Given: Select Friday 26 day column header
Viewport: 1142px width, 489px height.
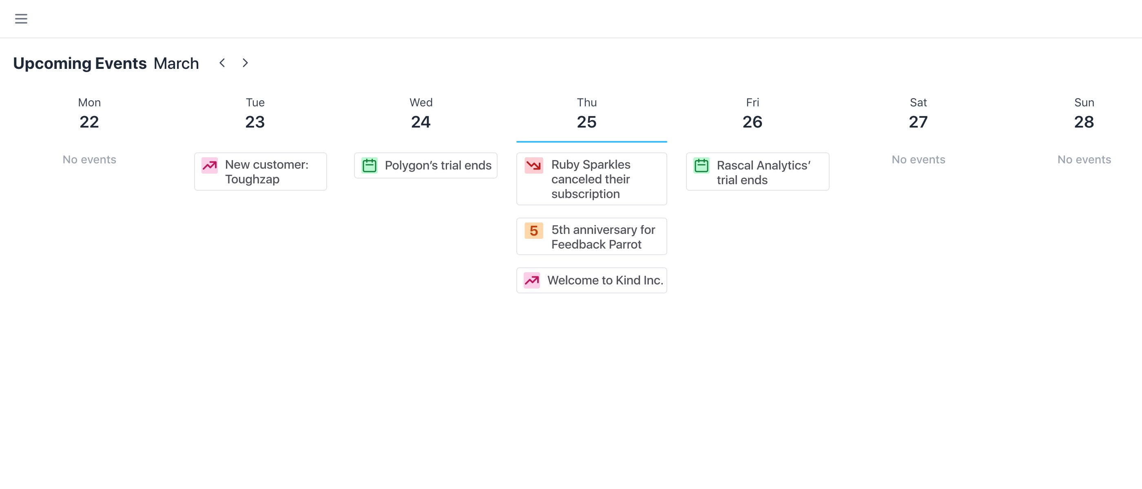Looking at the screenshot, I should (752, 114).
